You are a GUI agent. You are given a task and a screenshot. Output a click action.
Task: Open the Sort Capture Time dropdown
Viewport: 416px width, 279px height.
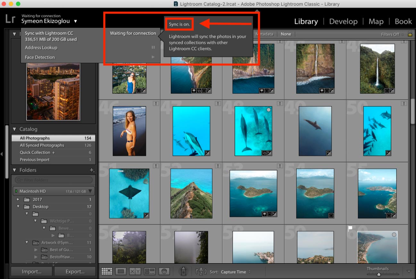click(235, 272)
